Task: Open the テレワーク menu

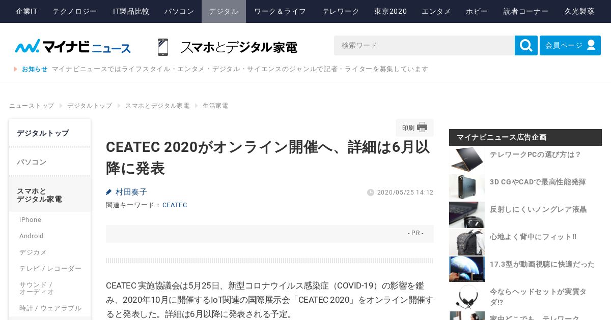Action: point(341,11)
